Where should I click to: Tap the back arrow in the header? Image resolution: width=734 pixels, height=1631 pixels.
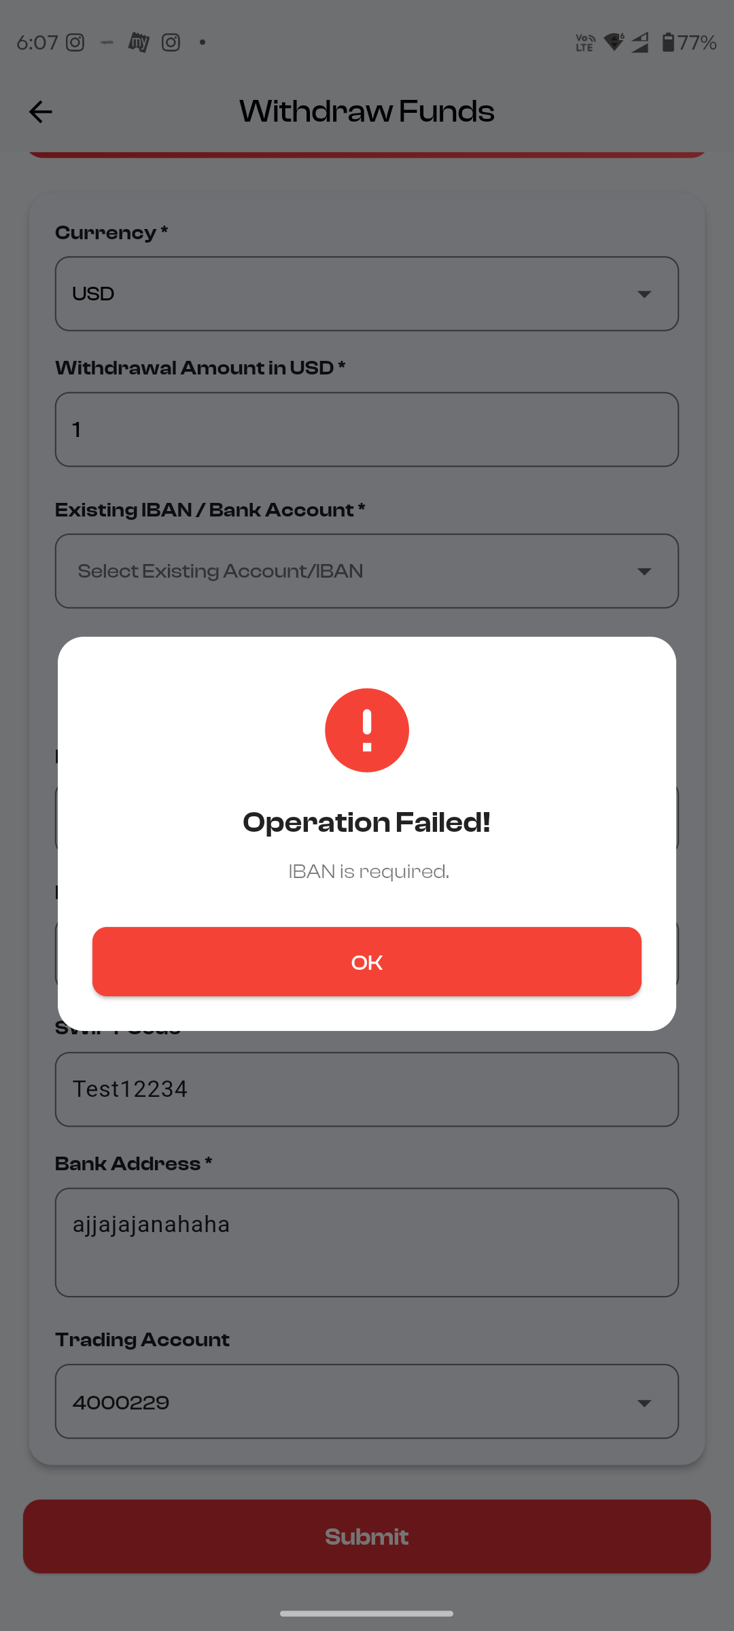click(x=41, y=112)
